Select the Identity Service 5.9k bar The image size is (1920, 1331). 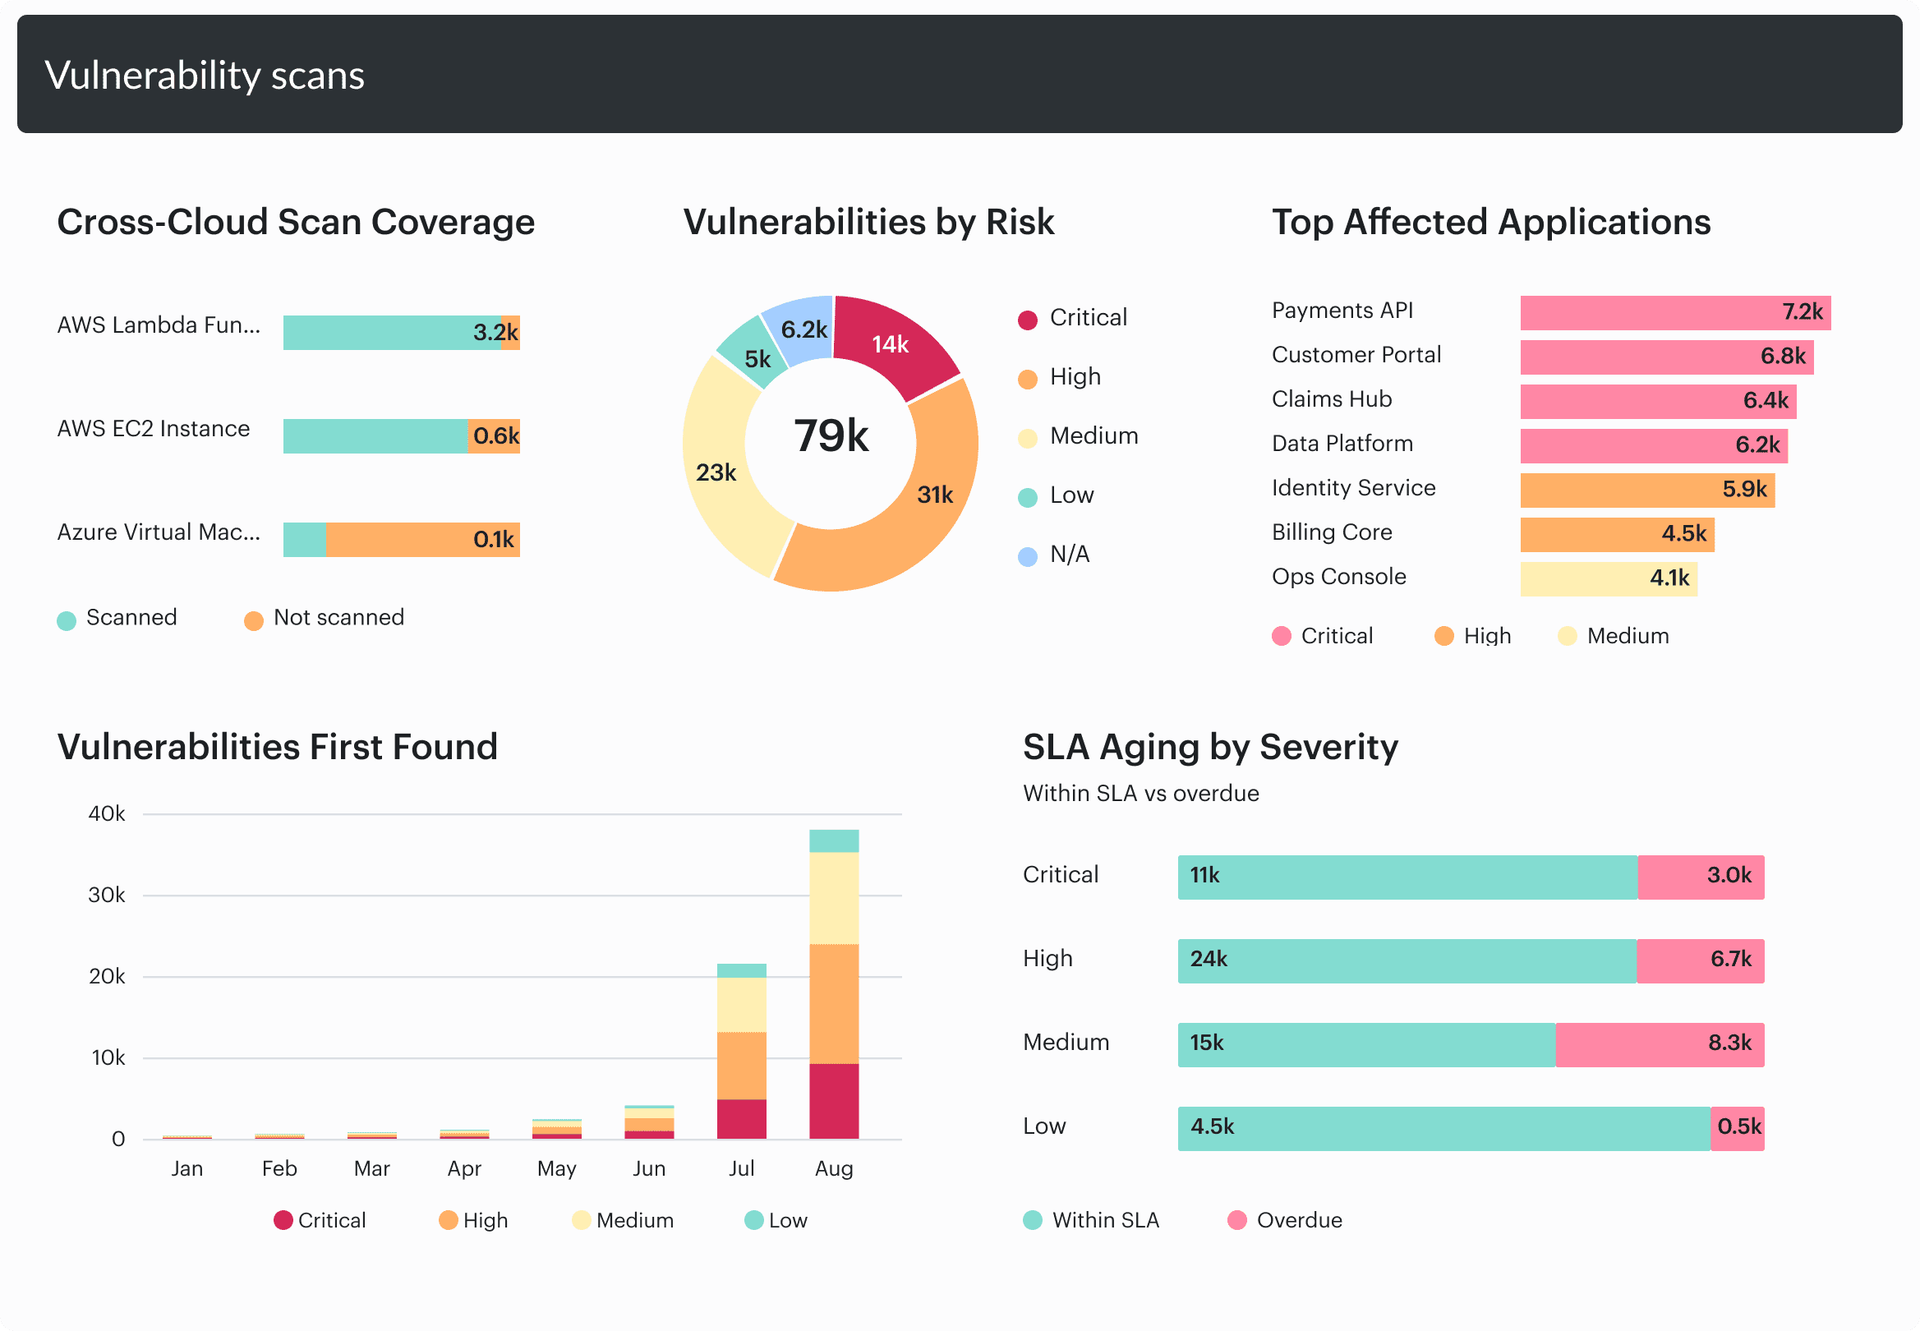1647,490
